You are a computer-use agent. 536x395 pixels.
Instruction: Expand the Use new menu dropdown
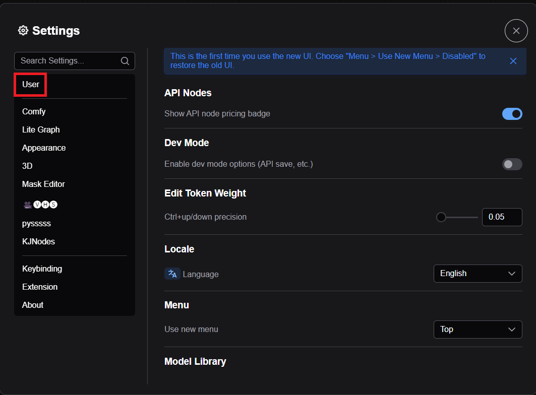click(x=478, y=330)
